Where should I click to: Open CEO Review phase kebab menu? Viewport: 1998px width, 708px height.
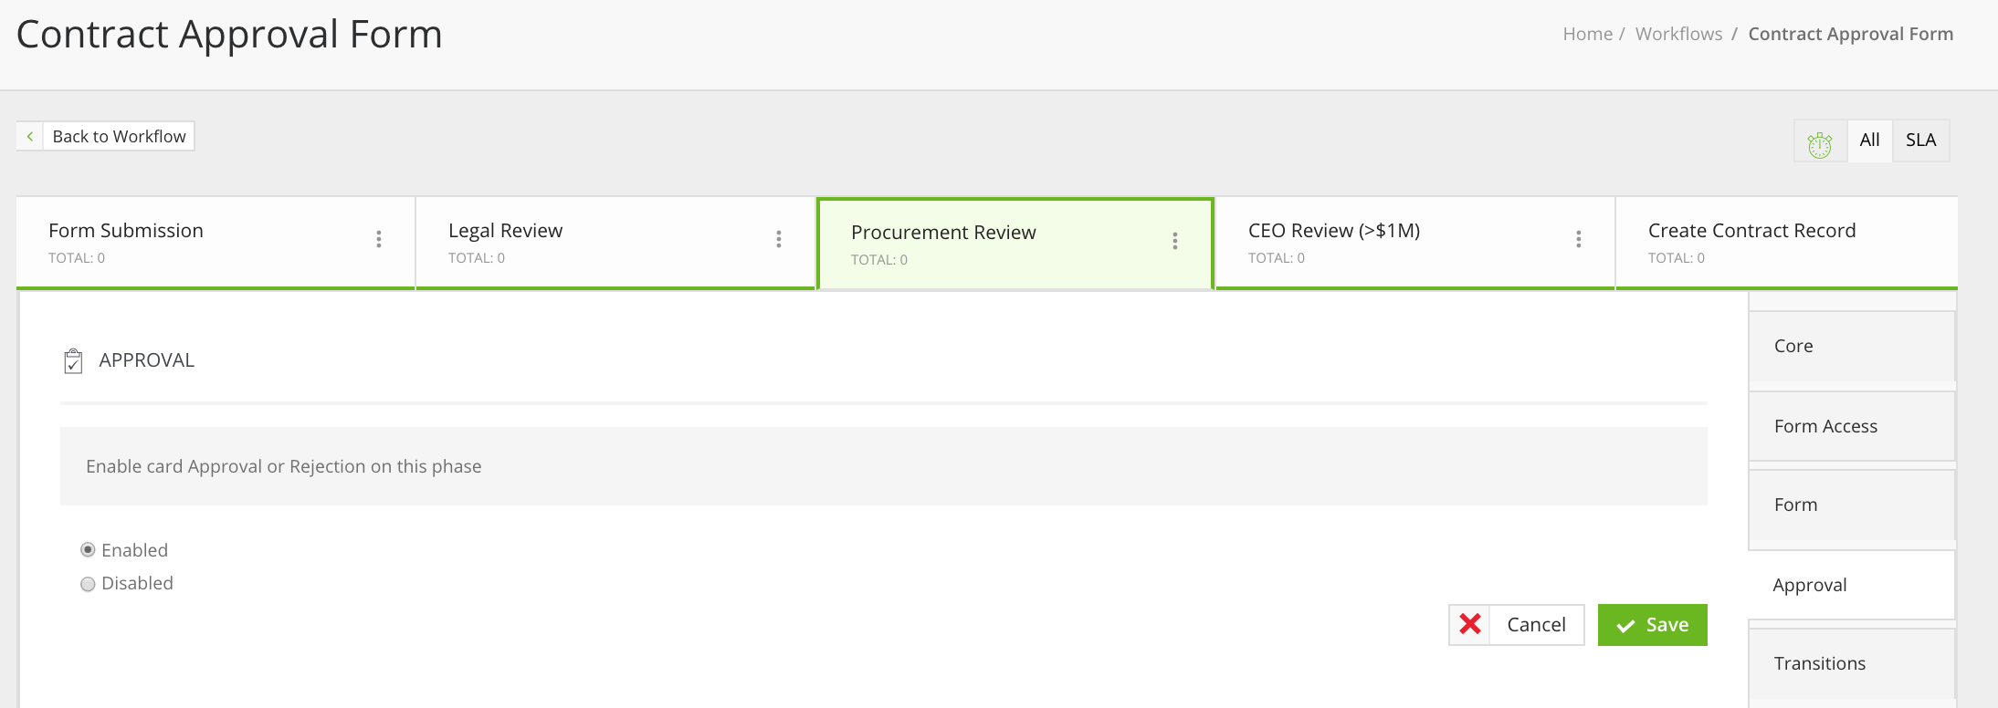[1579, 239]
